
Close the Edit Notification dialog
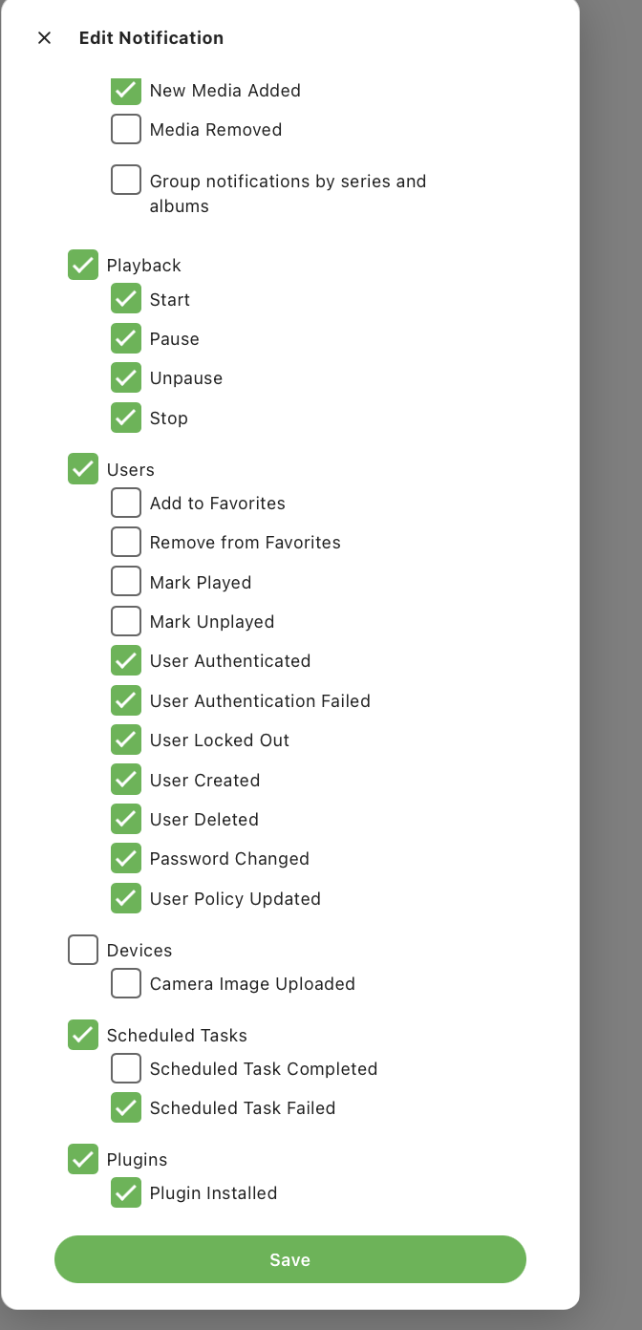point(44,38)
